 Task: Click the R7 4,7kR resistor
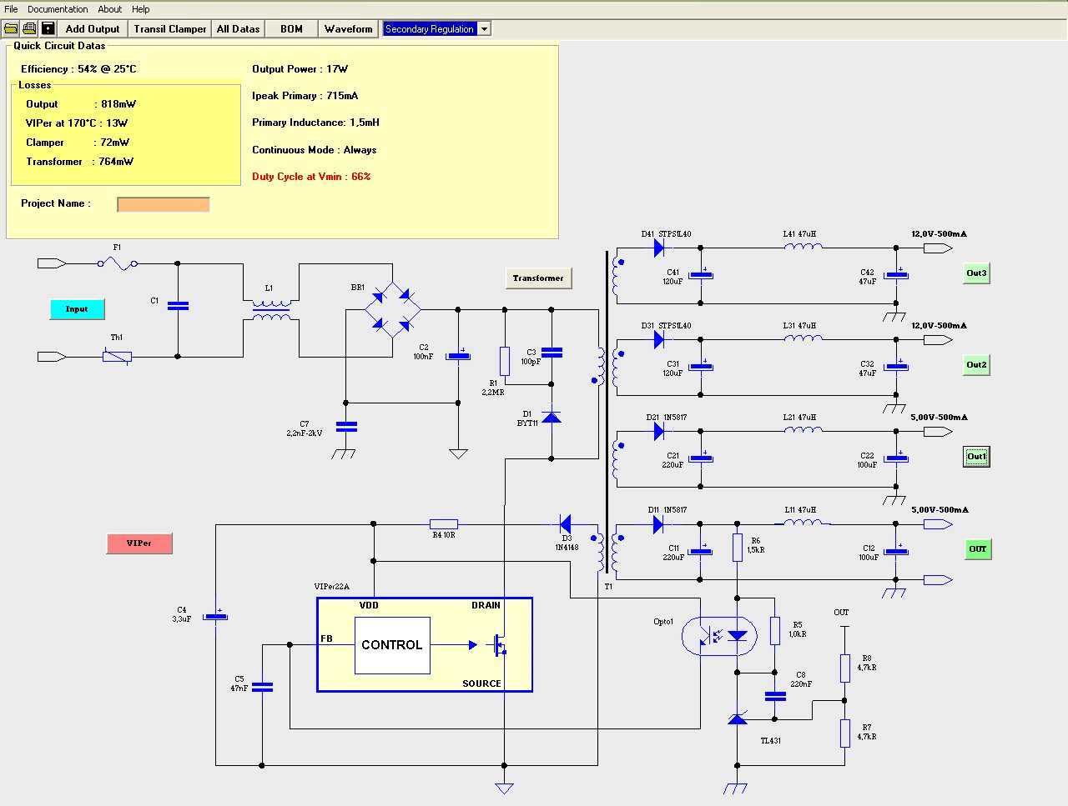click(845, 733)
